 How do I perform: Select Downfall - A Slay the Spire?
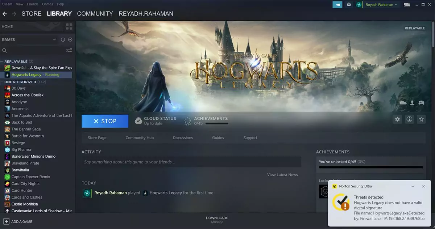coord(38,68)
